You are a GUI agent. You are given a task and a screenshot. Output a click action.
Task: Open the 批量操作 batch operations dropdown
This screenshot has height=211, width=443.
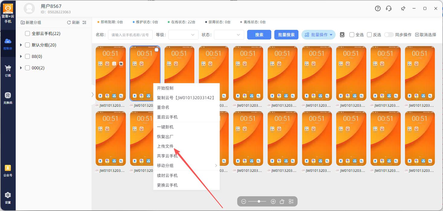click(x=319, y=35)
